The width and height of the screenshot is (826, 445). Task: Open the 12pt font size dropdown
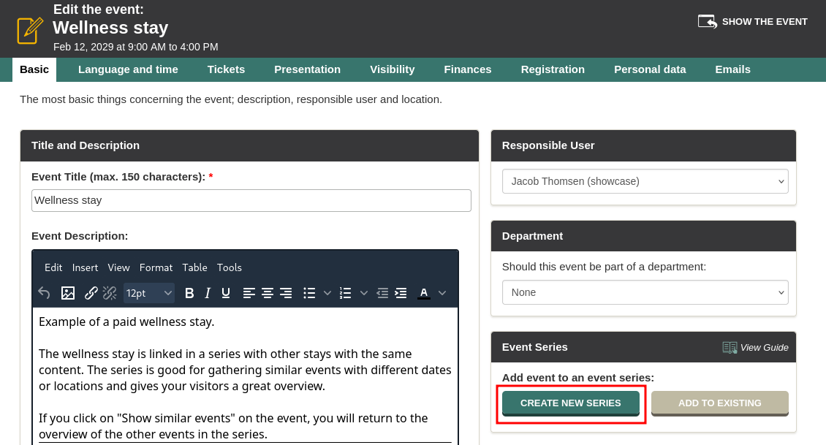(x=148, y=293)
